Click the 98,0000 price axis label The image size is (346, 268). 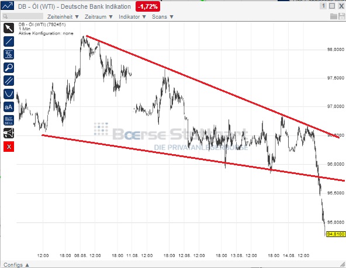(x=335, y=50)
